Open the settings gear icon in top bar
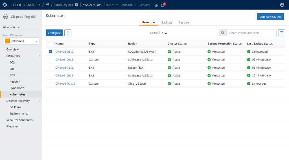The width and height of the screenshot is (289, 160). (156, 5)
